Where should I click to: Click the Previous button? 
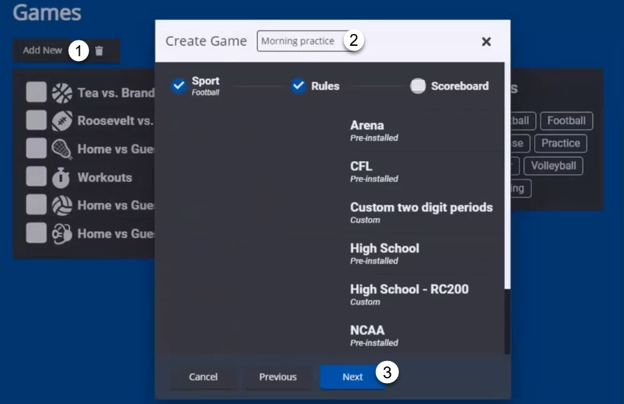[x=277, y=377]
